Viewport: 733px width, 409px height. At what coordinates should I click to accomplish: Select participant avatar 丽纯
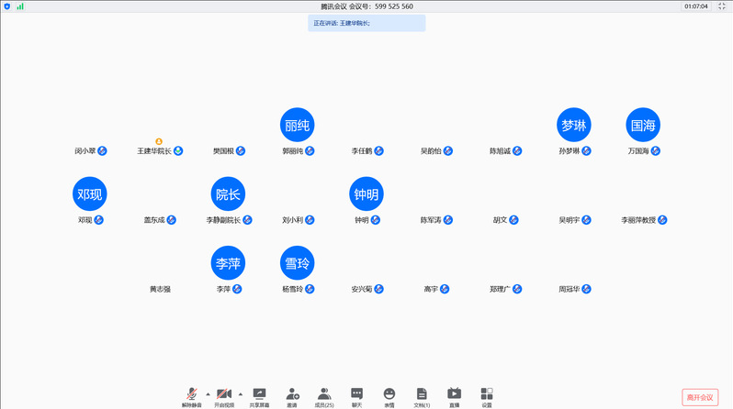tap(297, 125)
